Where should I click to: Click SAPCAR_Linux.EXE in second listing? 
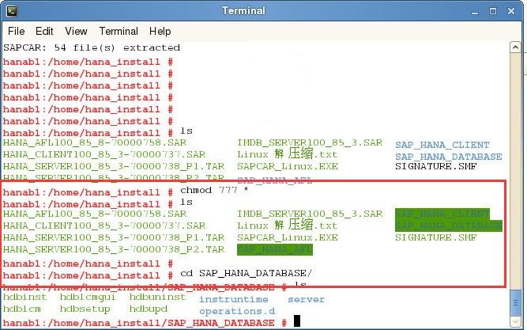click(x=288, y=237)
